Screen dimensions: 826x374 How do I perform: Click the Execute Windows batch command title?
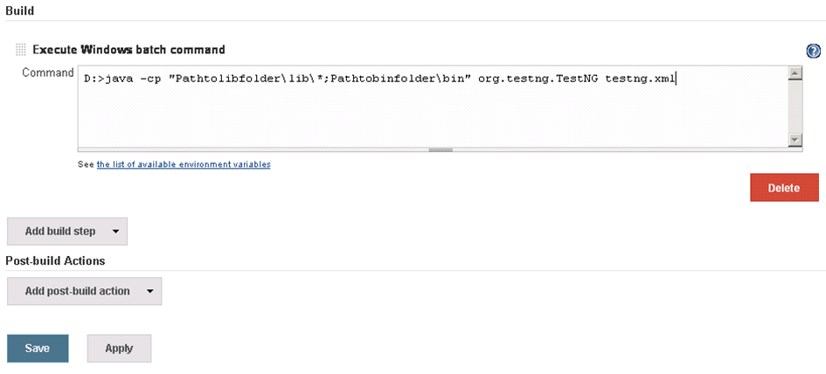128,50
